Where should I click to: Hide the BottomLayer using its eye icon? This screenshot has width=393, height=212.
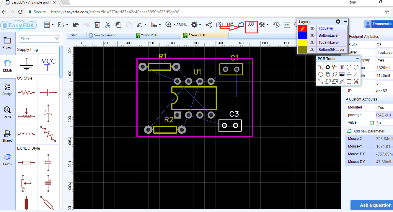pyautogui.click(x=312, y=35)
